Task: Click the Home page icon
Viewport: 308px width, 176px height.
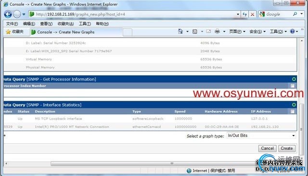Action: click(180, 31)
